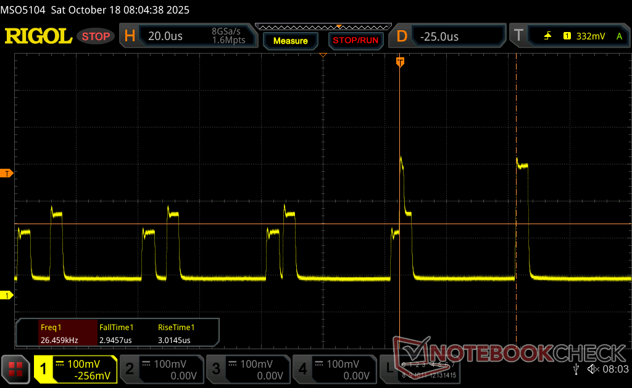The height and width of the screenshot is (388, 632).
Task: Click the trigger level T marker on left edge
Action: click(7, 174)
